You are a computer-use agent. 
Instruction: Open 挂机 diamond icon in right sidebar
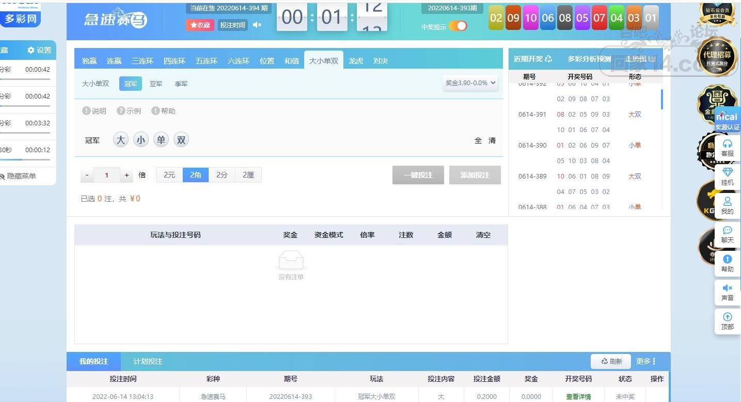click(727, 176)
